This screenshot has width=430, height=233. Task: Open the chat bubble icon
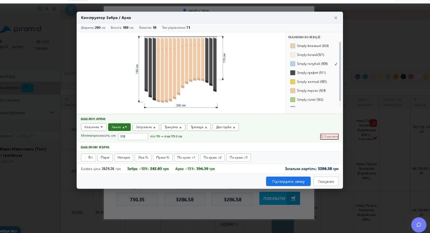[x=419, y=225]
